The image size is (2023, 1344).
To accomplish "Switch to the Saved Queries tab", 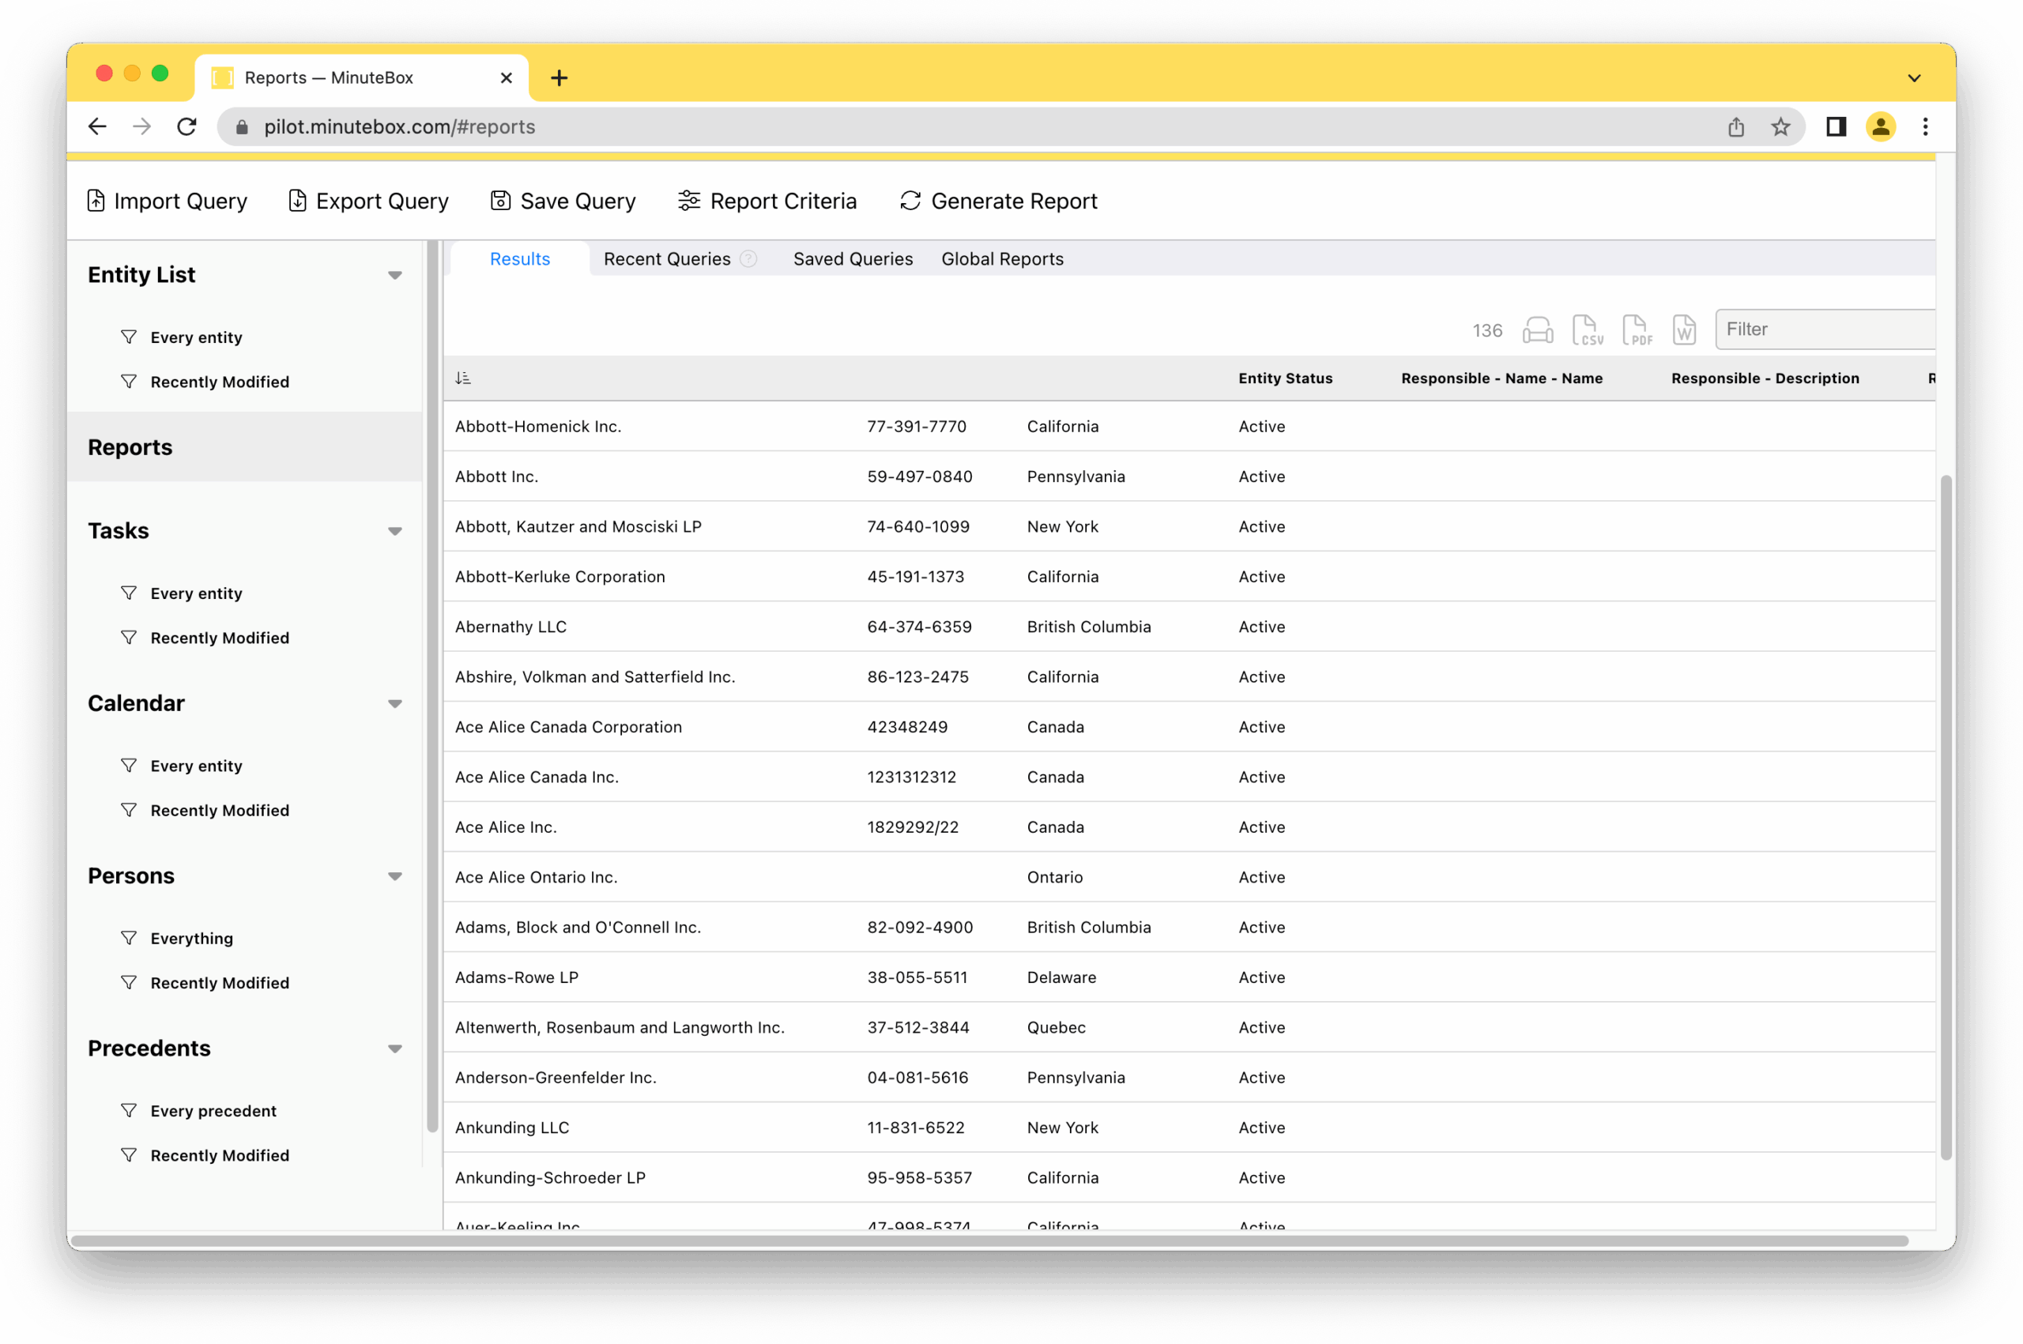I will 852,259.
